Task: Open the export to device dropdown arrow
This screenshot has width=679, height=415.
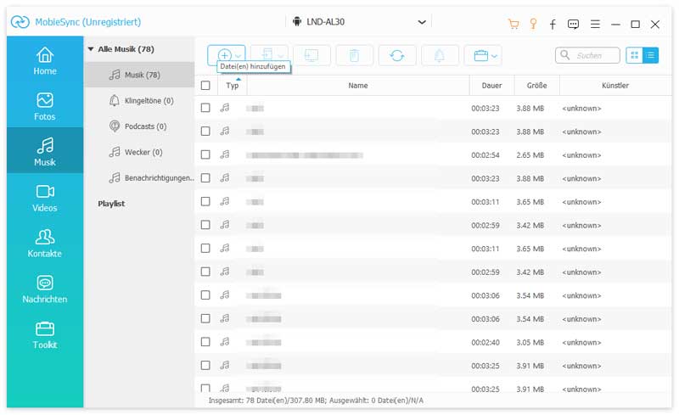Action: click(281, 56)
